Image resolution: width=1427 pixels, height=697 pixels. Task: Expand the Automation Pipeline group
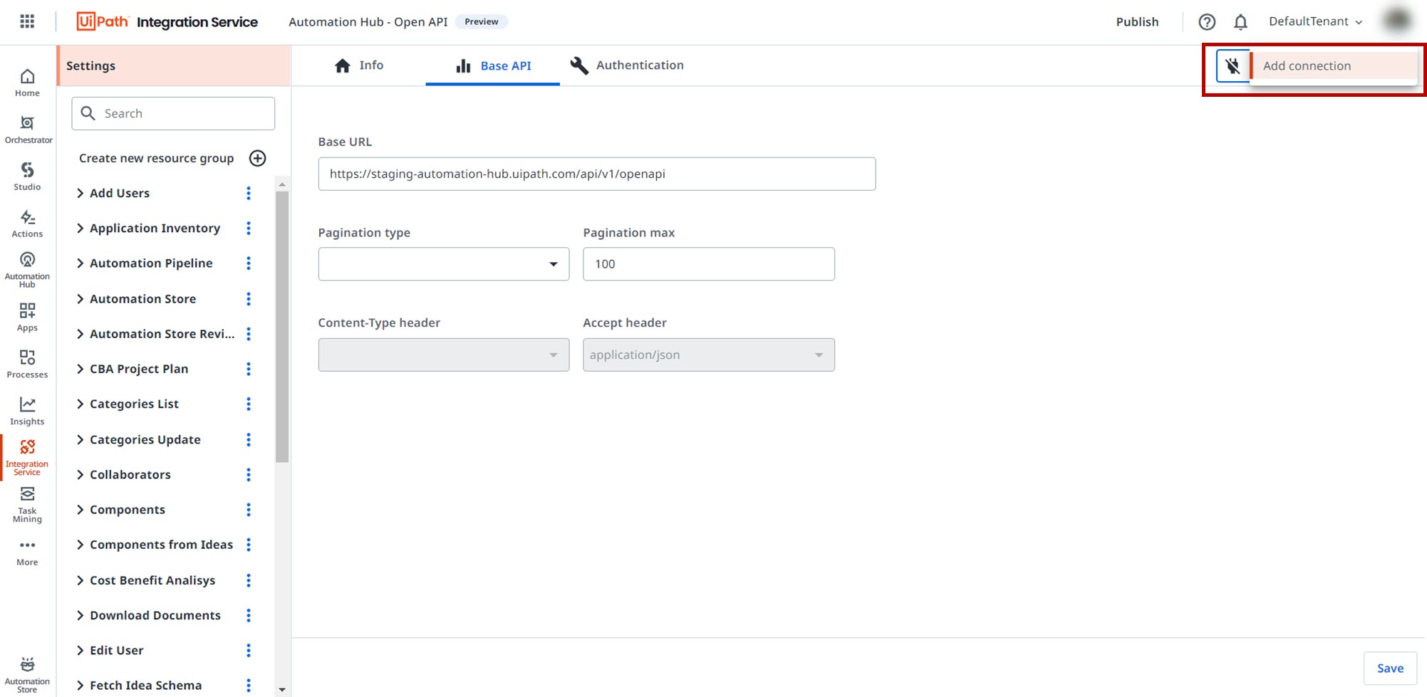click(80, 263)
